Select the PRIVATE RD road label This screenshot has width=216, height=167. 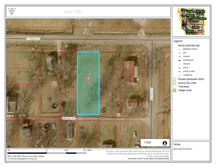[x=69, y=118]
